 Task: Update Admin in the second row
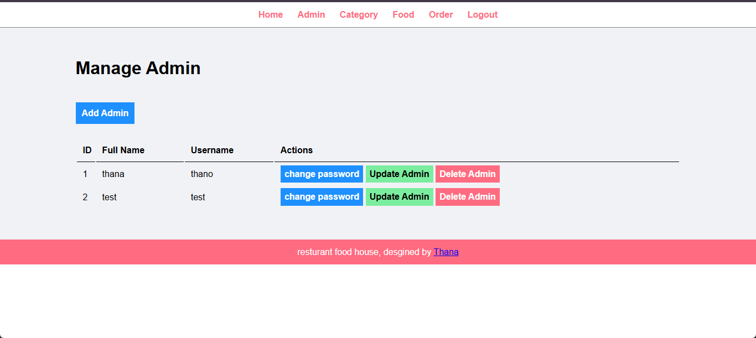tap(399, 197)
